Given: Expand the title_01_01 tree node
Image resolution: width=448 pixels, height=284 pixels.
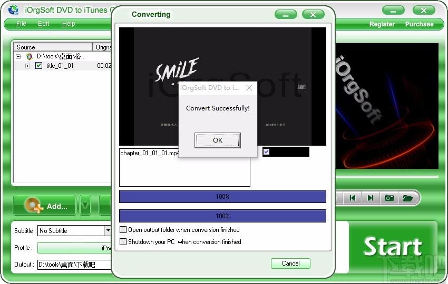Looking at the screenshot, I should (x=27, y=66).
